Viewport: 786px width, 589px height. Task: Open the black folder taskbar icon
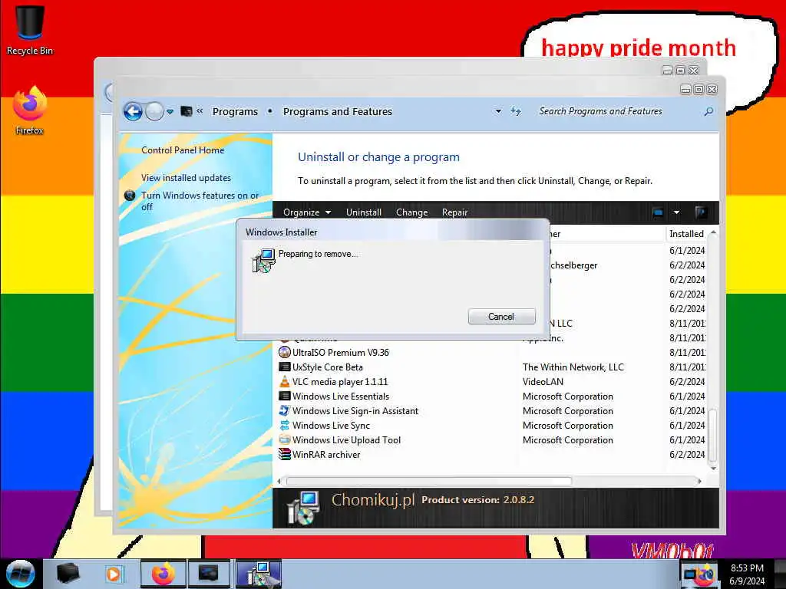(x=68, y=574)
